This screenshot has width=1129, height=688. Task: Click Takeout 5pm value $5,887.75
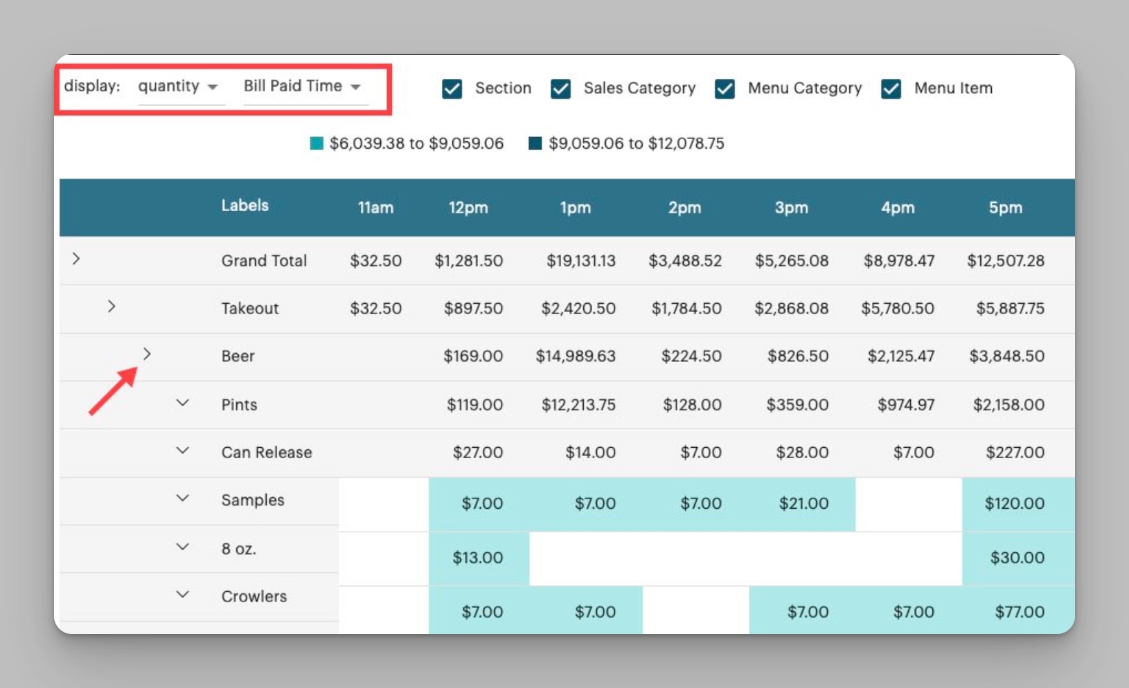pos(1011,309)
